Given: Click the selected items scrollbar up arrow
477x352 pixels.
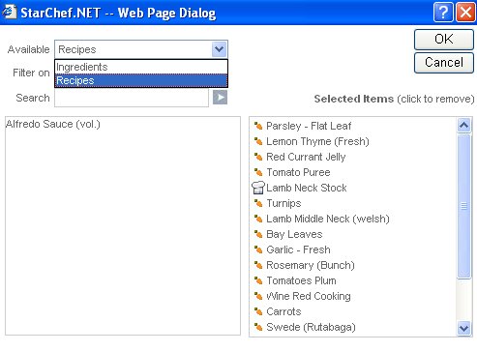Looking at the screenshot, I should click(x=463, y=125).
